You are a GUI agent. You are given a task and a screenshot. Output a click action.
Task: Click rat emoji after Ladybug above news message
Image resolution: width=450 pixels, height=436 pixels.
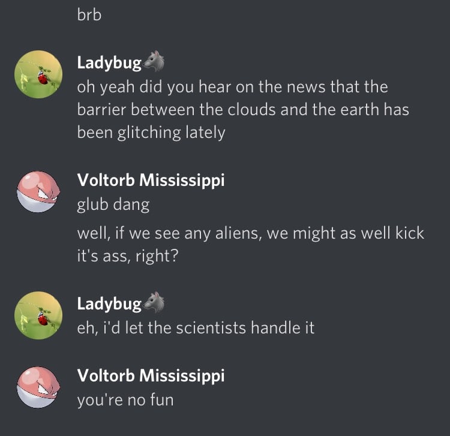tap(154, 61)
